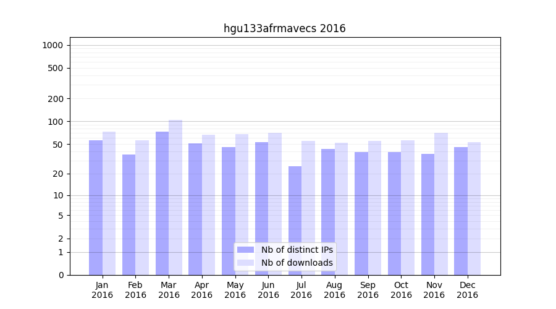Click the April 2016 distinct IPs bar

point(195,209)
